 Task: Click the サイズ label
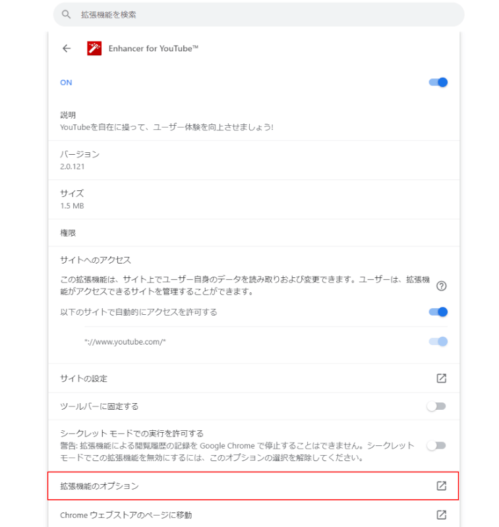(x=72, y=193)
